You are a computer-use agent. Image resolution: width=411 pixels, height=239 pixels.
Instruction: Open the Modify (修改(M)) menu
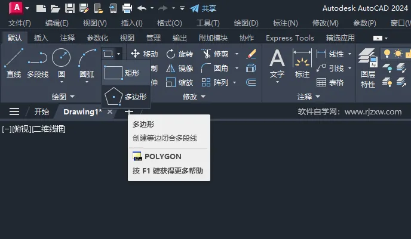pyautogui.click(x=326, y=23)
